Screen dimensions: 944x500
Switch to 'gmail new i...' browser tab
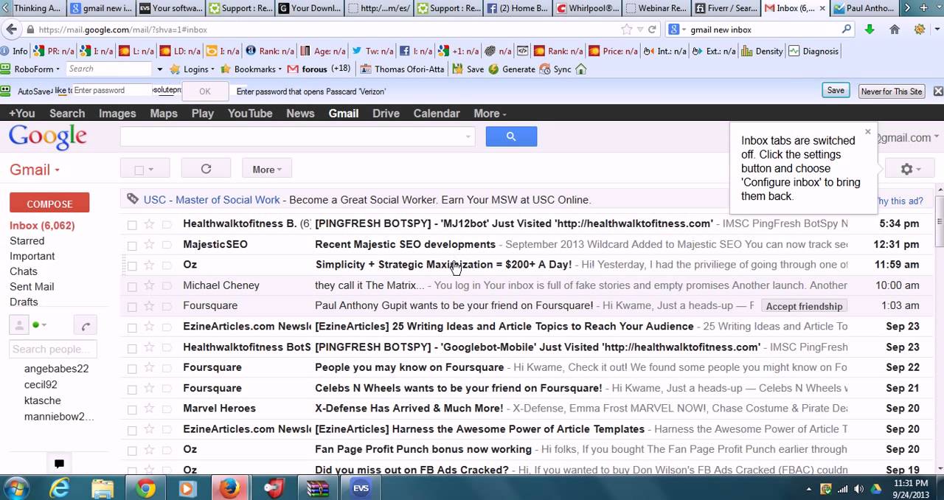click(101, 9)
